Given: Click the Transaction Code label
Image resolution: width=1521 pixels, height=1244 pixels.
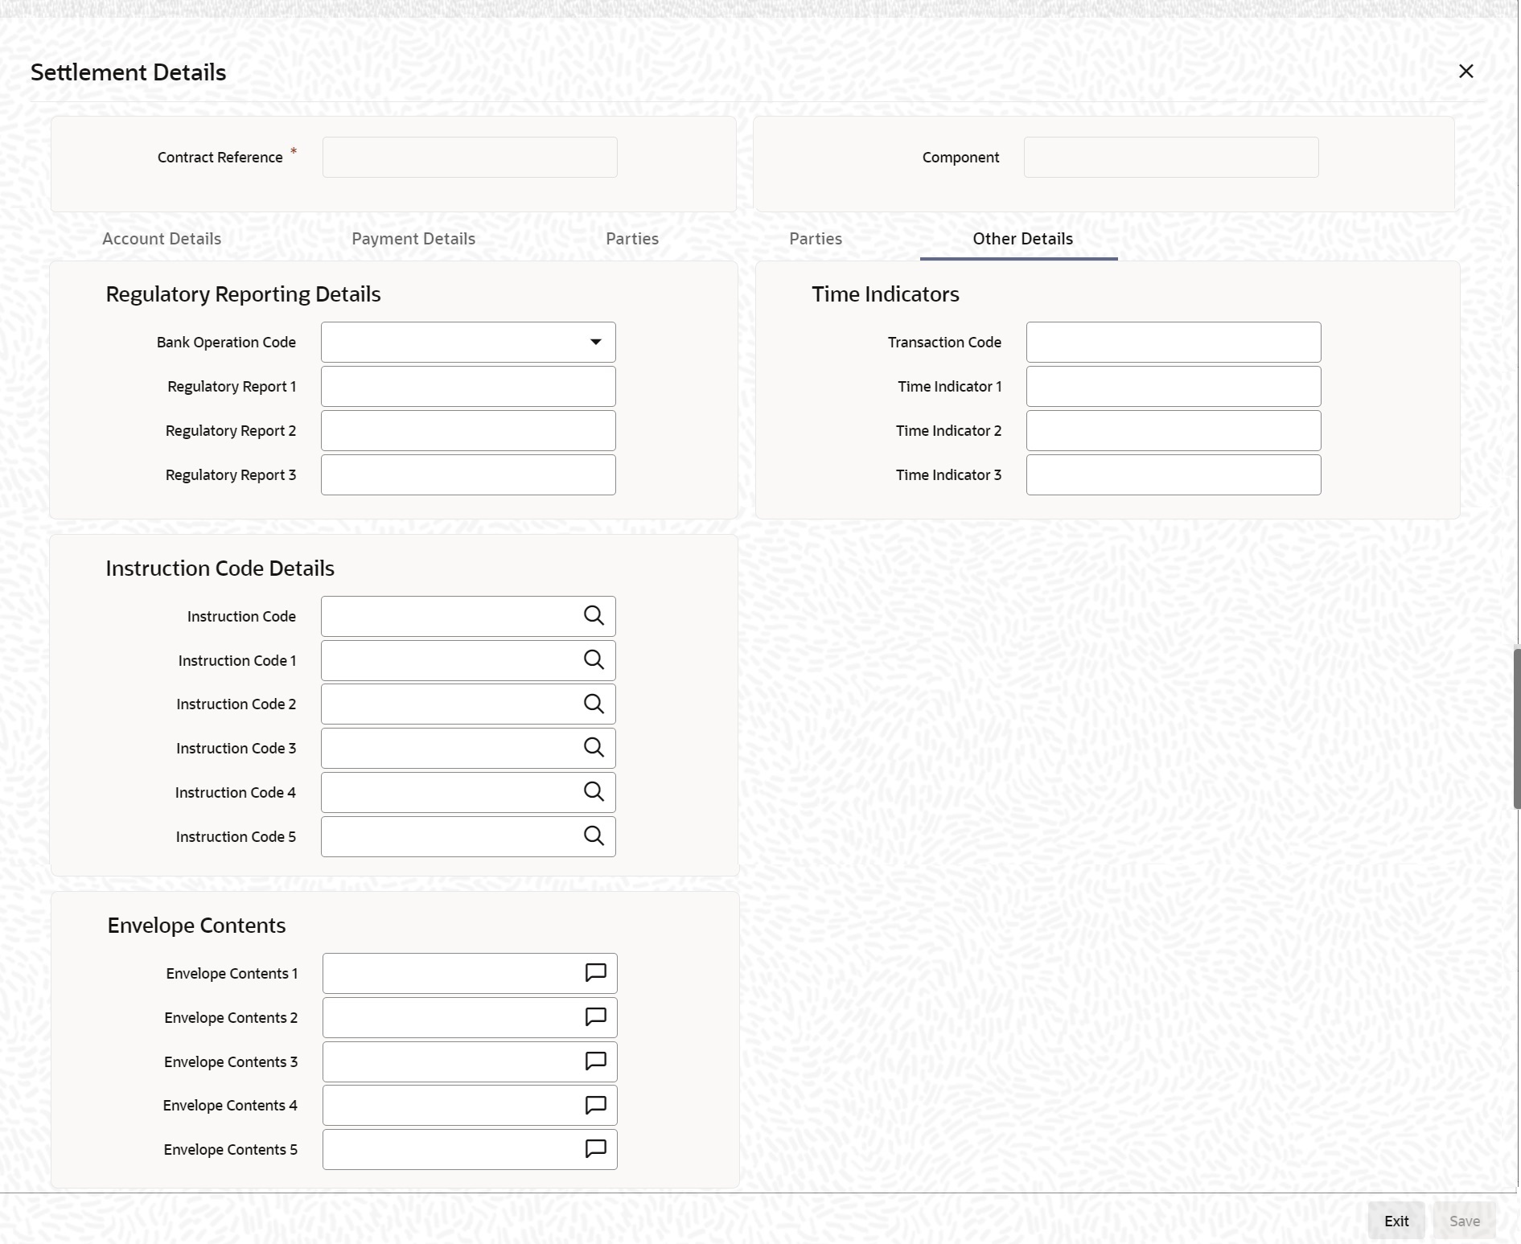Looking at the screenshot, I should point(944,343).
